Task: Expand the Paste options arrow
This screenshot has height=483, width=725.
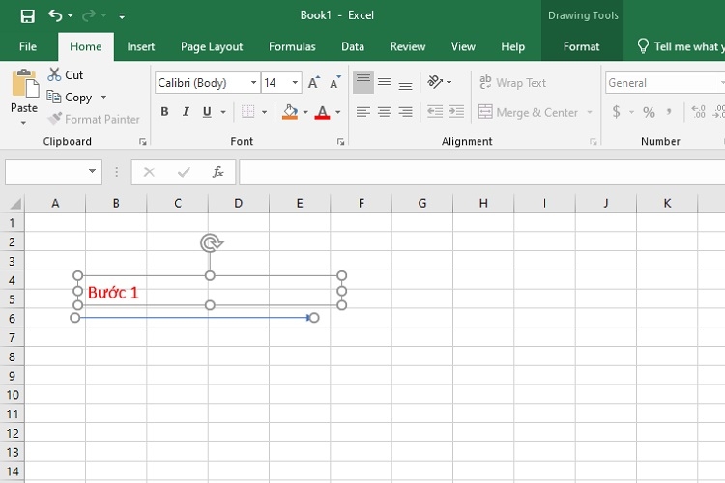Action: [x=23, y=123]
